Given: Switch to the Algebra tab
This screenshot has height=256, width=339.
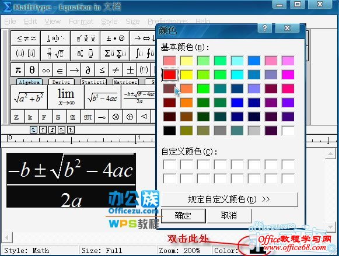Looking at the screenshot, I should click(29, 82).
